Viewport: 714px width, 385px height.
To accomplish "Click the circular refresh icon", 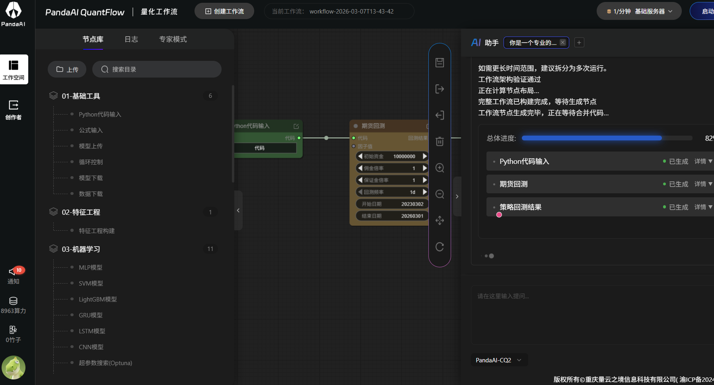I will click(440, 247).
